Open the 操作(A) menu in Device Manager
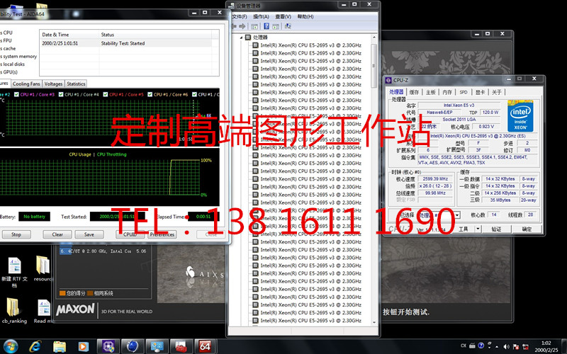Screen dimensions: 567x354 (261, 16)
